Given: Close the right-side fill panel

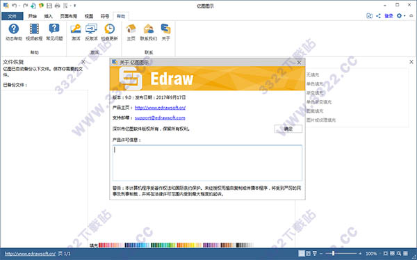Looking at the screenshot, I should click(411, 62).
